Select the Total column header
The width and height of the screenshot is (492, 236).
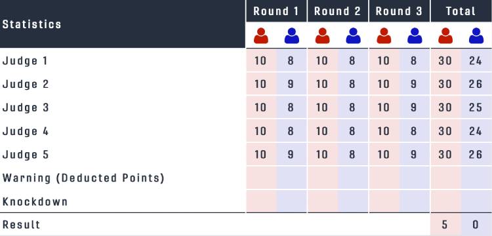(x=461, y=11)
